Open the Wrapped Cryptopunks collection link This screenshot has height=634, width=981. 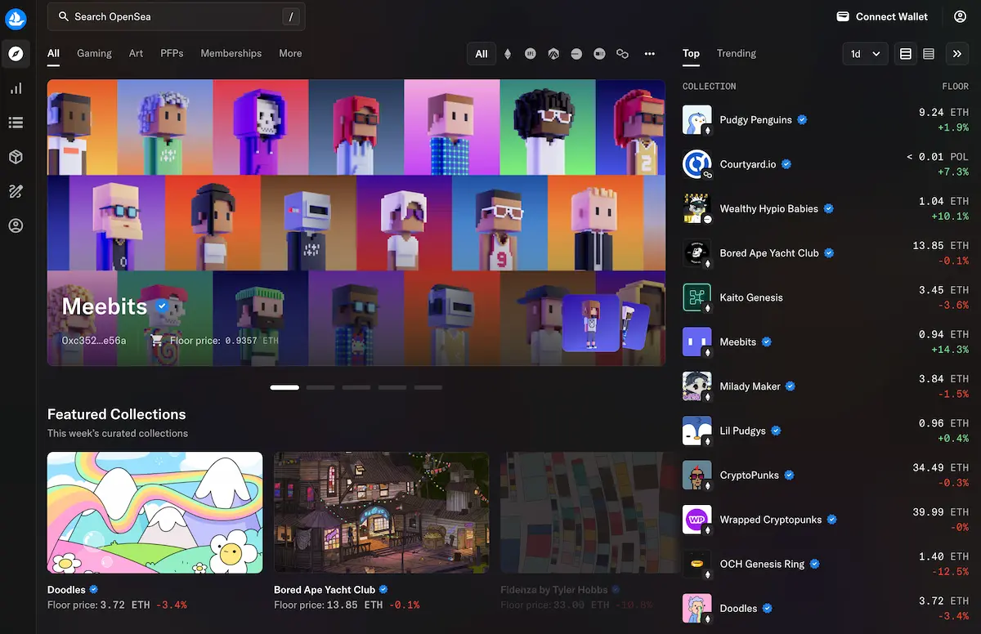771,520
